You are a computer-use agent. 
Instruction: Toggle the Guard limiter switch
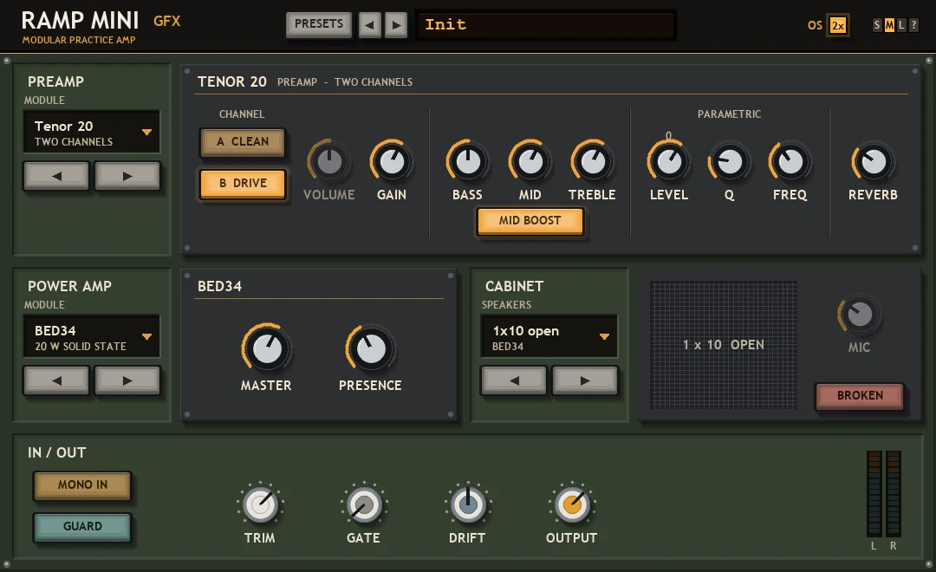[82, 527]
